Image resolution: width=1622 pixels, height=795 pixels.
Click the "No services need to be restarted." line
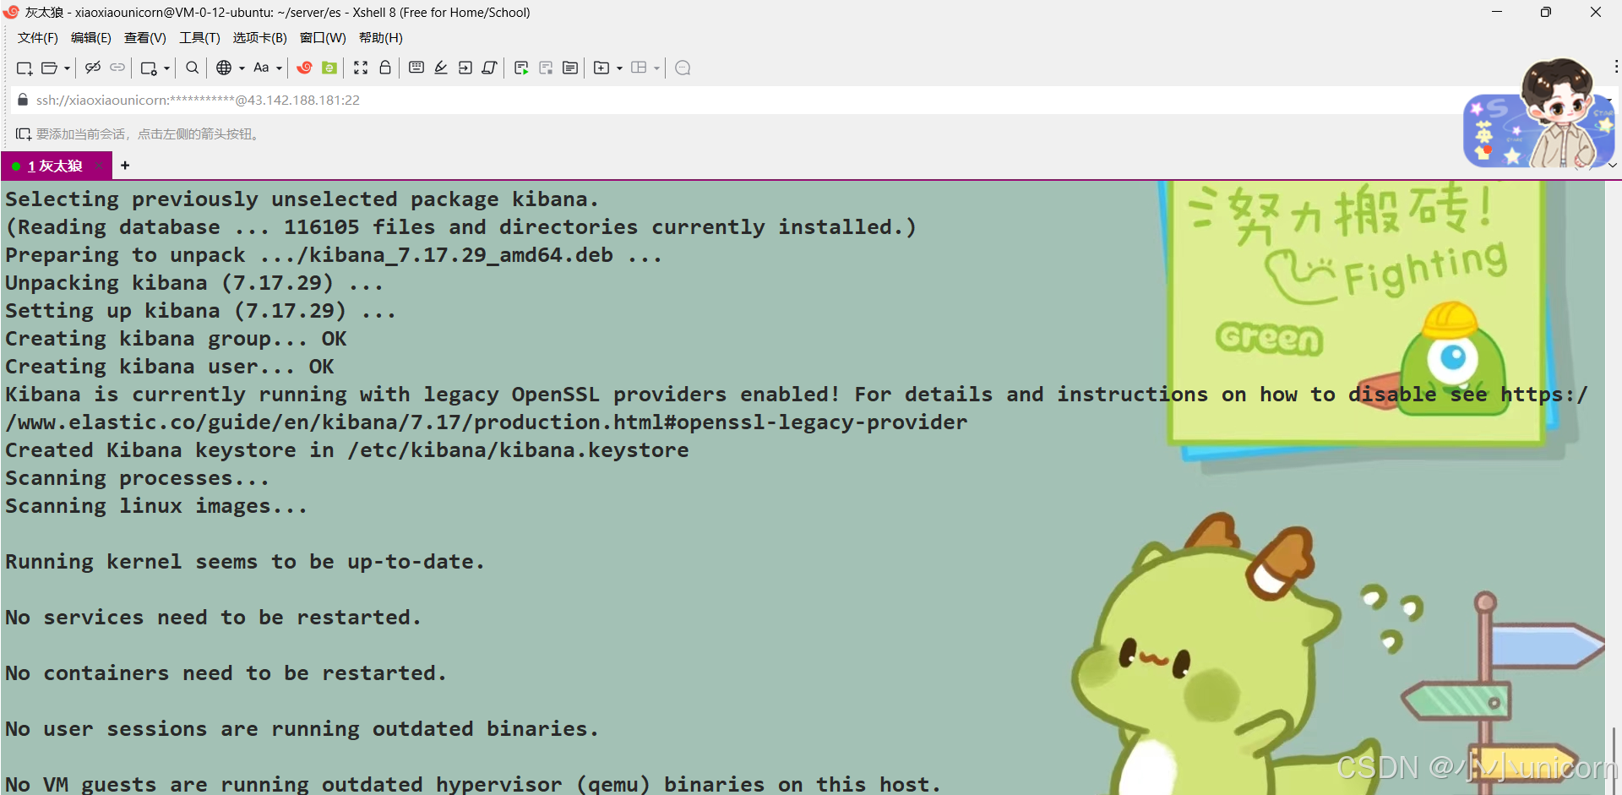213,618
